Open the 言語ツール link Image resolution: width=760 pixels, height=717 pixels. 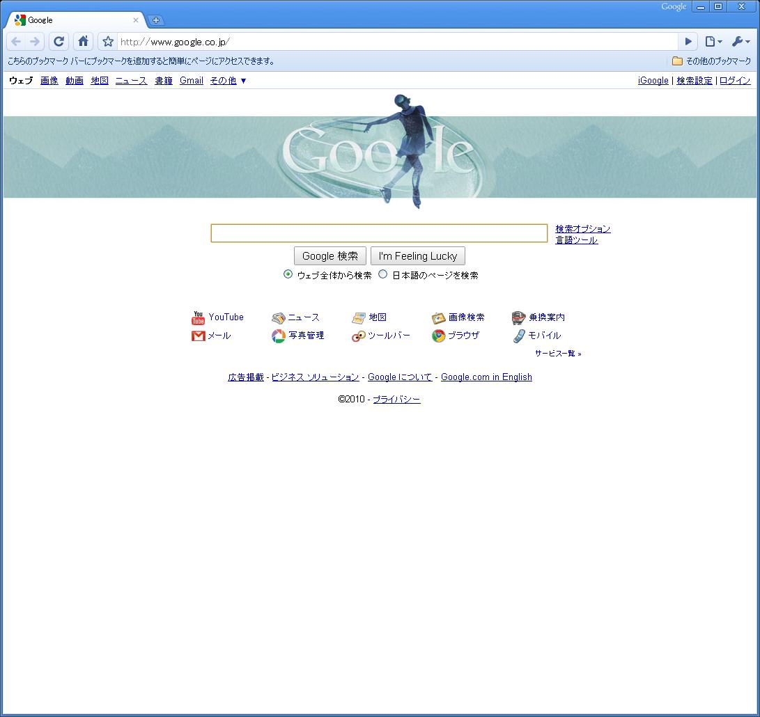point(577,239)
